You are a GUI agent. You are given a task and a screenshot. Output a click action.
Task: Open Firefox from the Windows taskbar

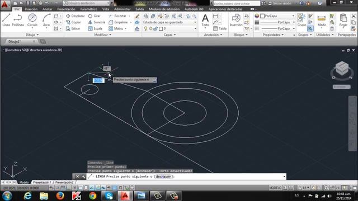pyautogui.click(x=60, y=196)
